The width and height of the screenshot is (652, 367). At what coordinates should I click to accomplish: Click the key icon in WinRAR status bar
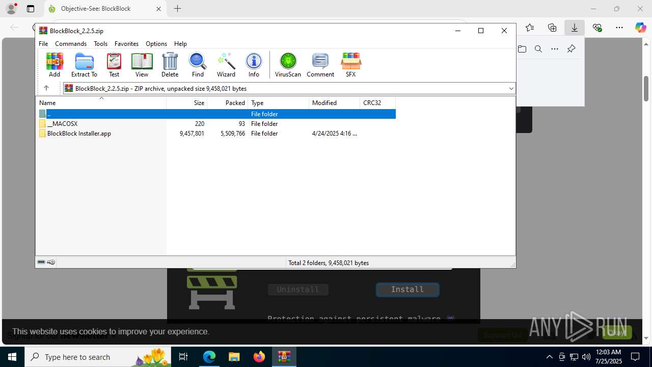51,262
